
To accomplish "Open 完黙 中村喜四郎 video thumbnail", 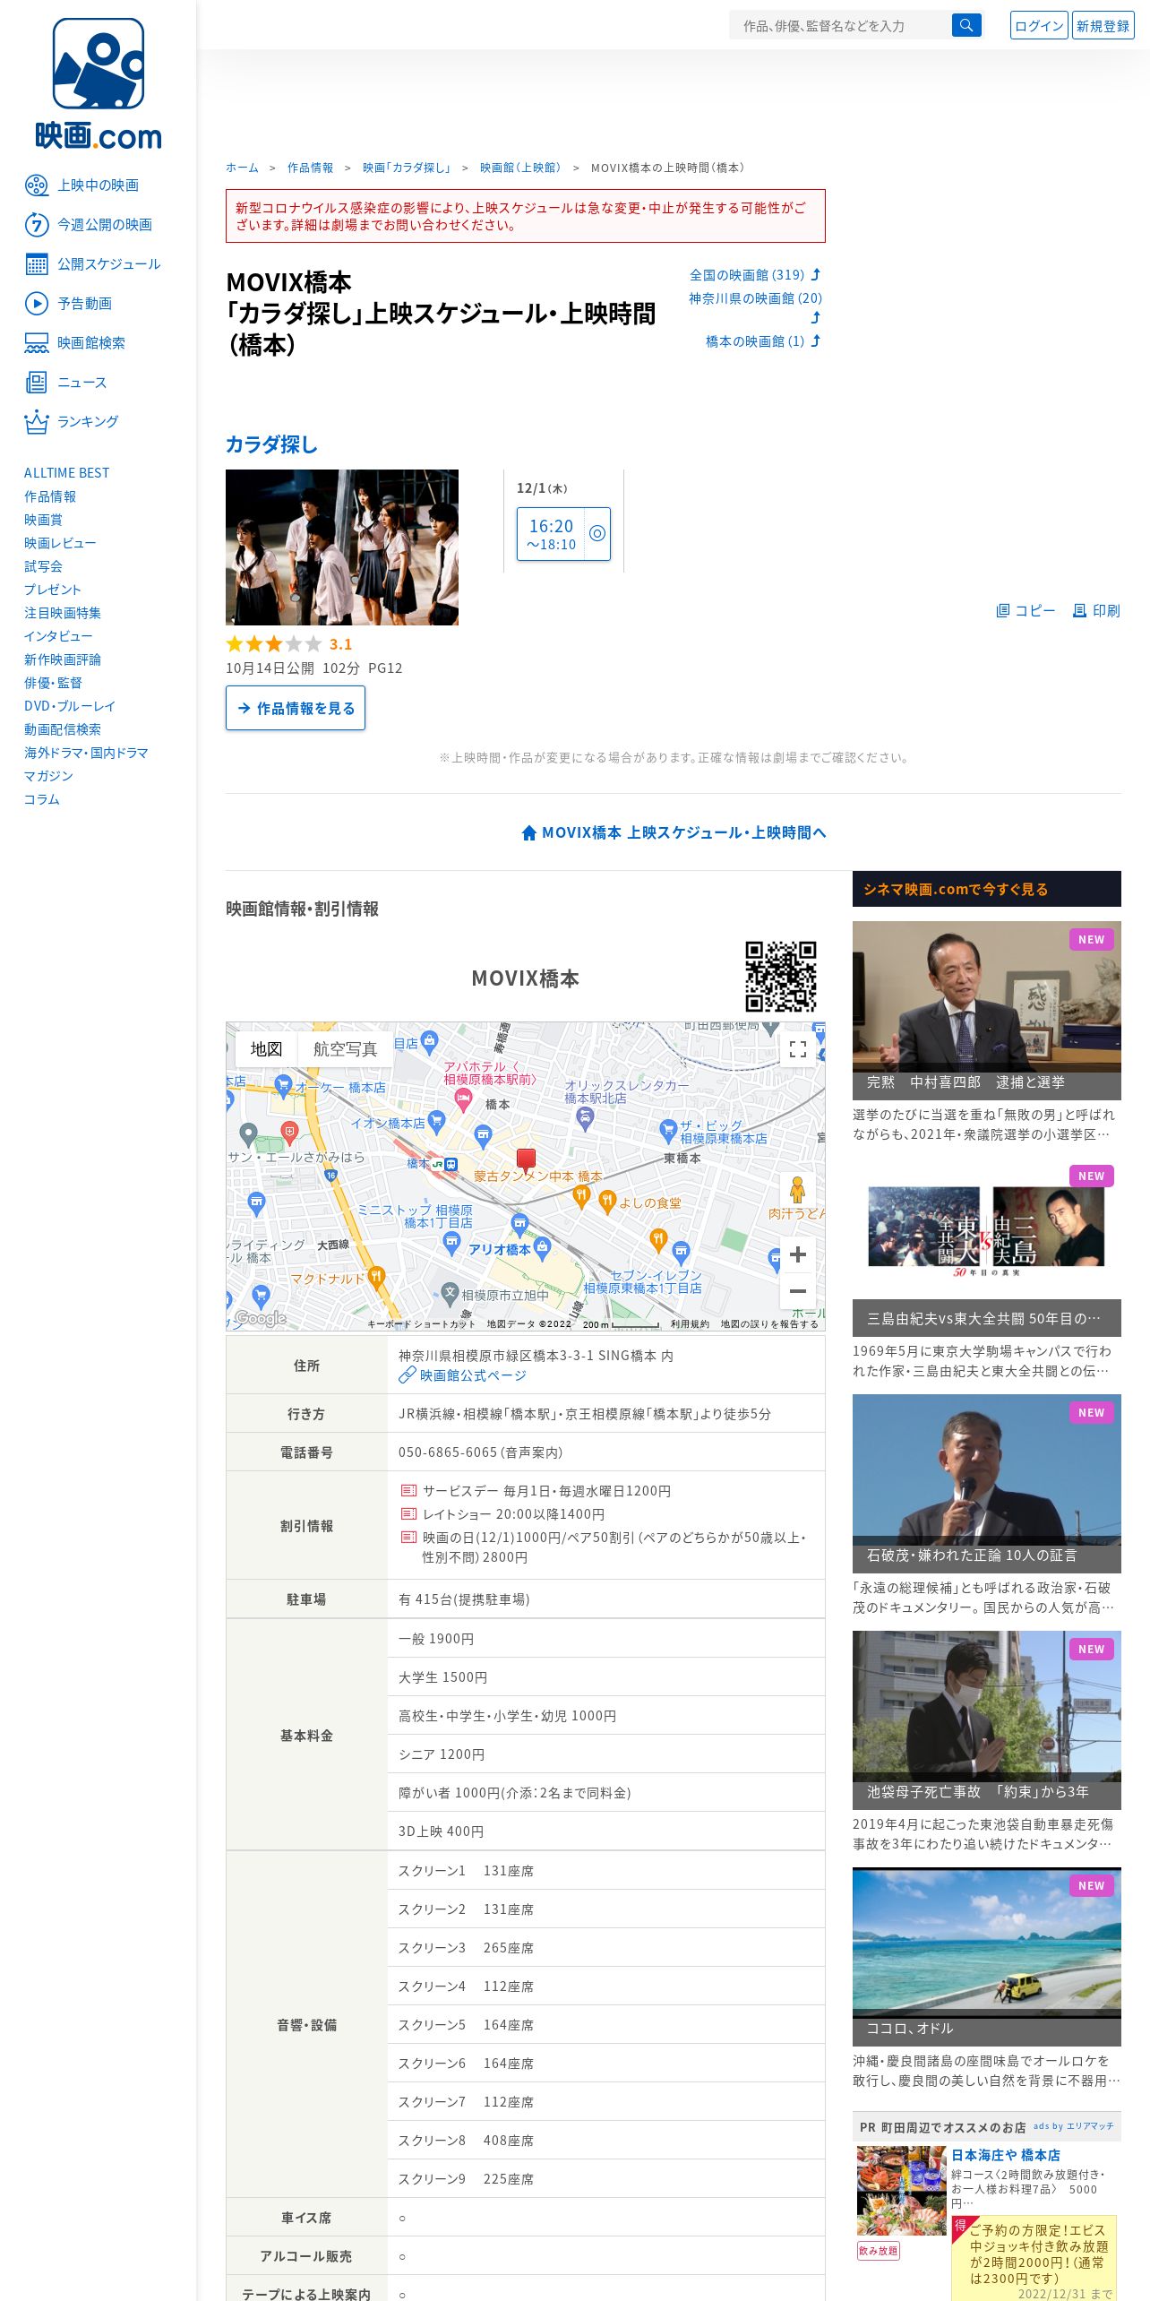I will (987, 1010).
